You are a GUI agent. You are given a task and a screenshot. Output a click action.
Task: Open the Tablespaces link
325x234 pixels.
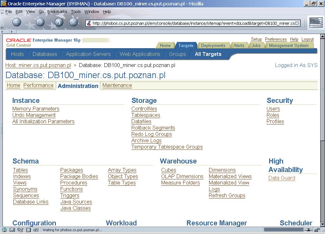[x=146, y=115]
